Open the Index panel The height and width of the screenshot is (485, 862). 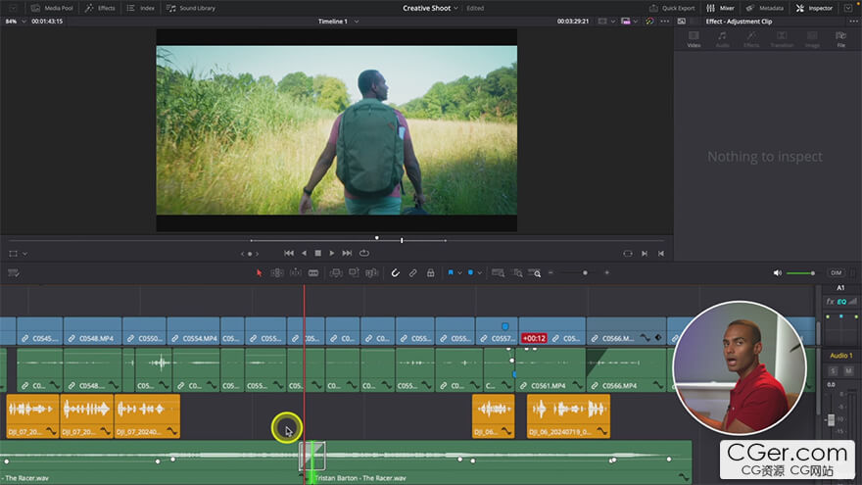(141, 8)
